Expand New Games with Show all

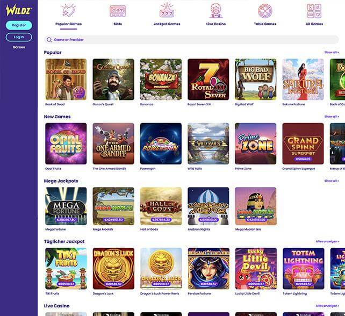pyautogui.click(x=332, y=117)
